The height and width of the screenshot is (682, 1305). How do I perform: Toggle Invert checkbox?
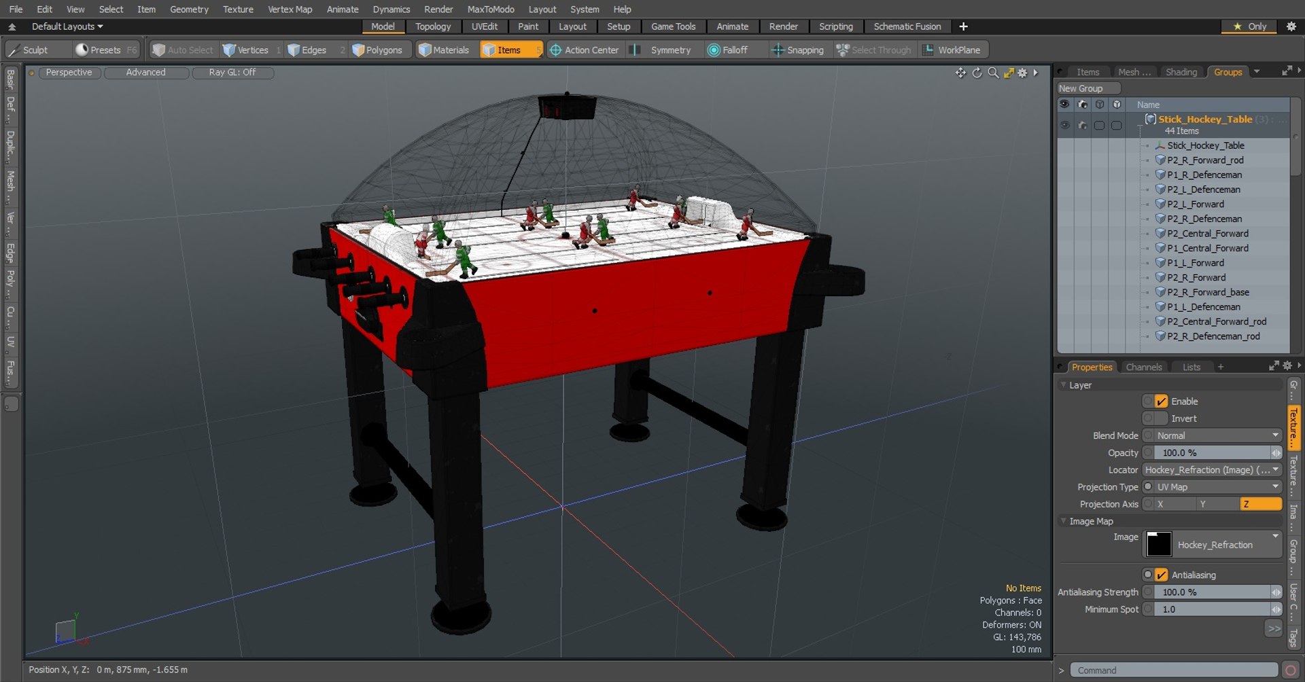click(x=1161, y=418)
